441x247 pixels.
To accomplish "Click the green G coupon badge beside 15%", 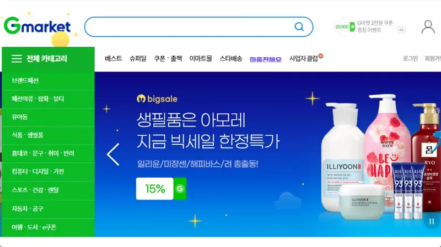I will click(x=180, y=189).
